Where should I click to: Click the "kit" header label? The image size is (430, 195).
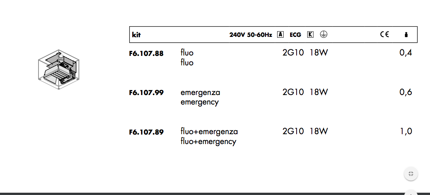pos(136,35)
